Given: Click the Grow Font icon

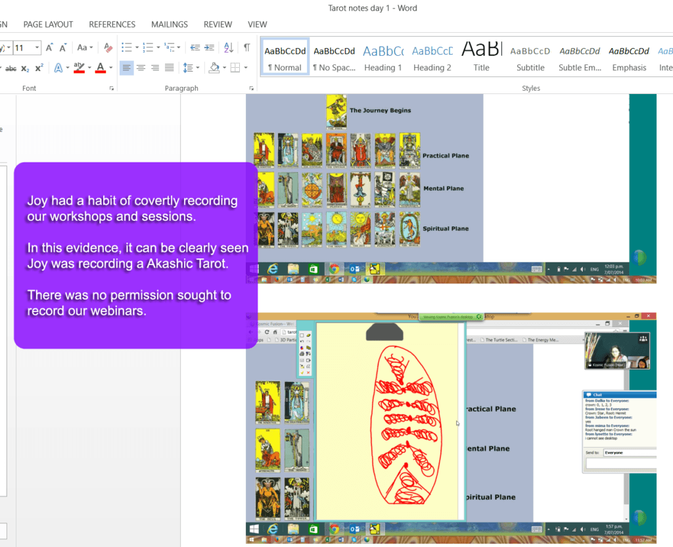Looking at the screenshot, I should 50,47.
